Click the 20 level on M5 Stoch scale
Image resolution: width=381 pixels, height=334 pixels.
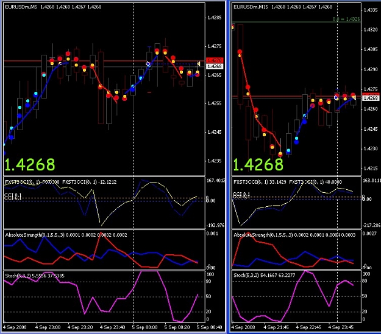tap(208, 311)
